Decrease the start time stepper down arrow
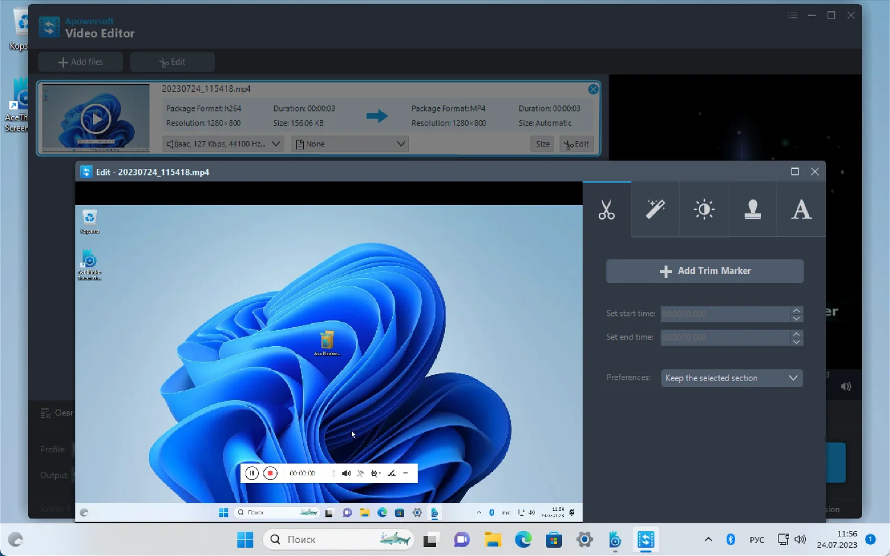 [x=797, y=318]
